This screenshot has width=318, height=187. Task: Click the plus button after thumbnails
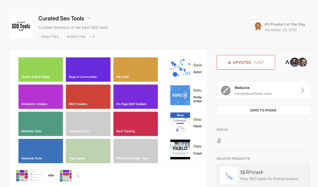coord(78,176)
